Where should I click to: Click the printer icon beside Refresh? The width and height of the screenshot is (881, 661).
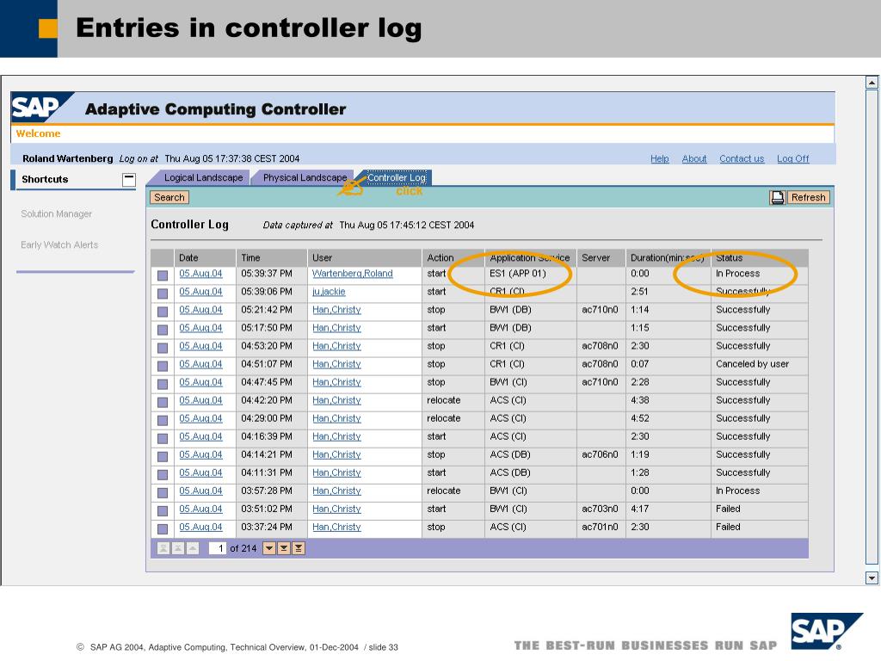778,197
